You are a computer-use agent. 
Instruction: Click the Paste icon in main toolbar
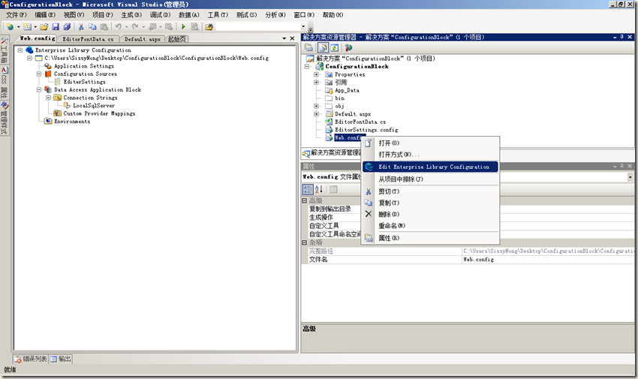pos(104,27)
